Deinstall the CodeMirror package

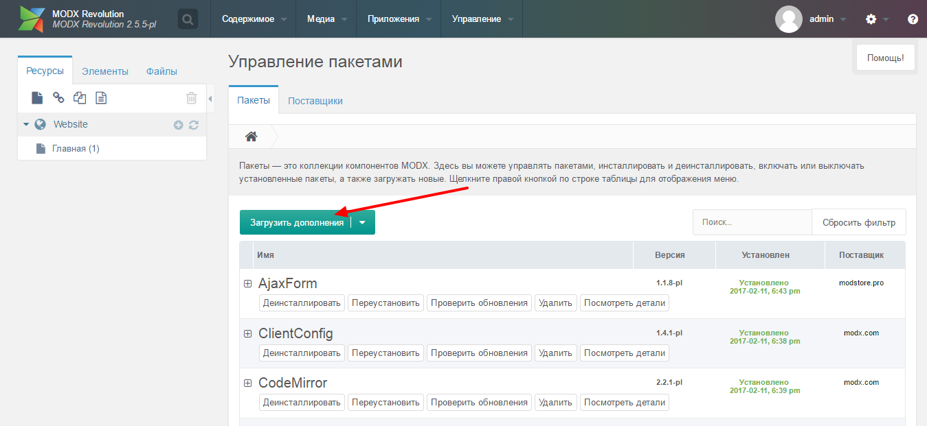click(302, 402)
